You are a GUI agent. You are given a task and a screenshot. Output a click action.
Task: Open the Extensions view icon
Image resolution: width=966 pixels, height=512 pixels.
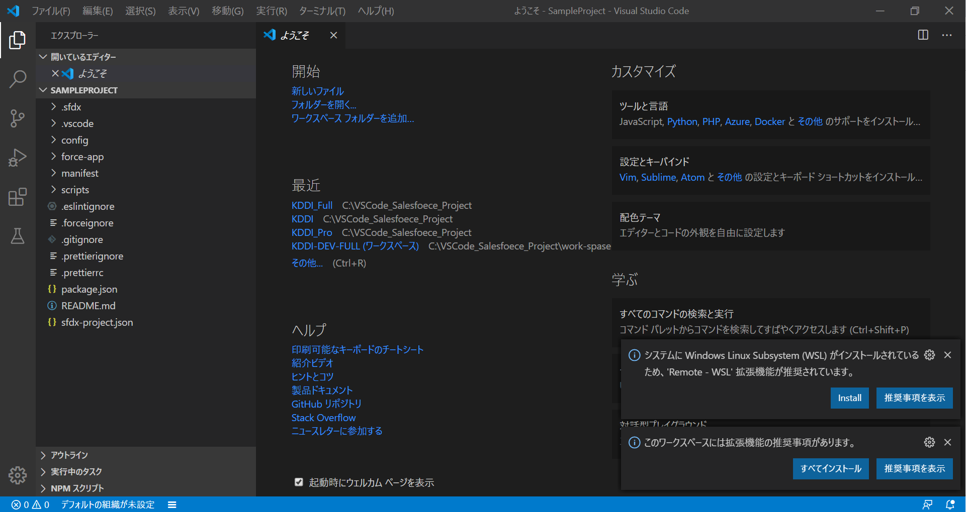pos(18,197)
